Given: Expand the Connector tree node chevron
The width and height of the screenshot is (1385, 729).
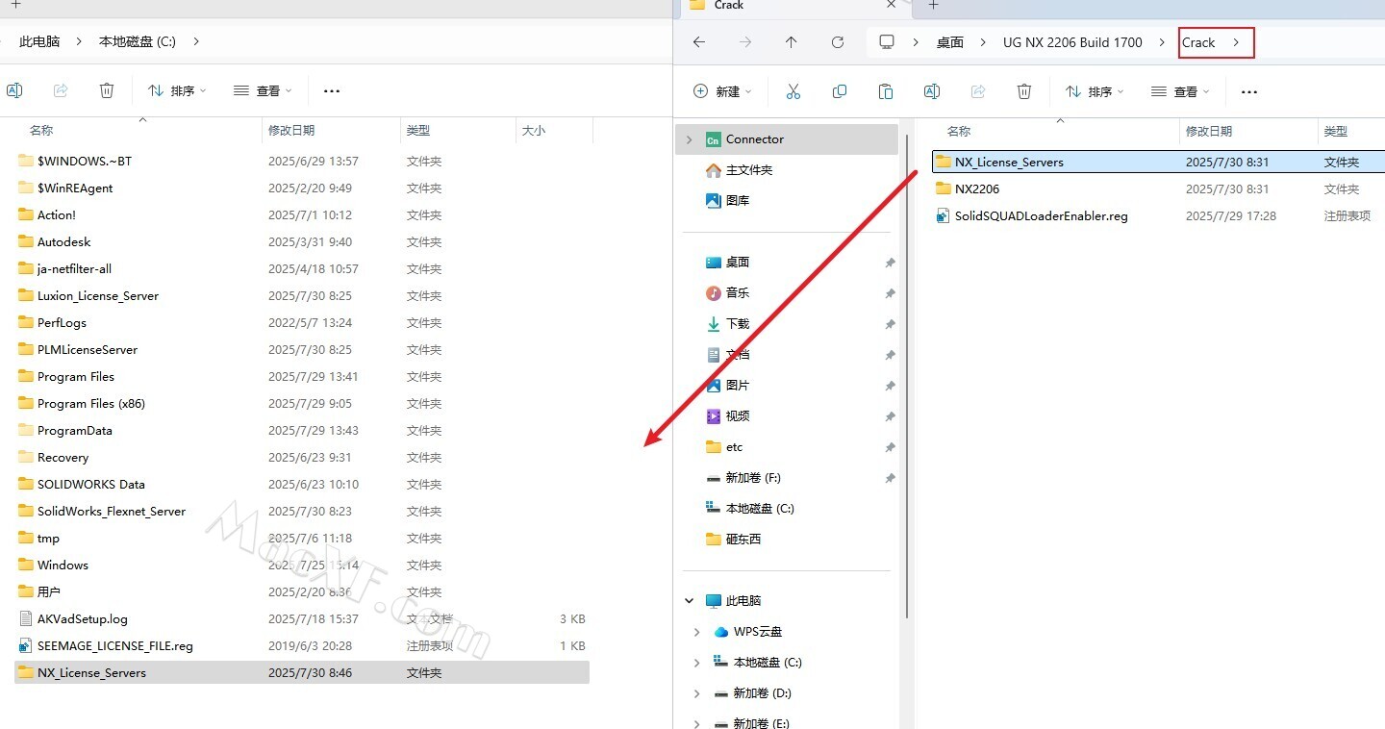Looking at the screenshot, I should coord(690,139).
